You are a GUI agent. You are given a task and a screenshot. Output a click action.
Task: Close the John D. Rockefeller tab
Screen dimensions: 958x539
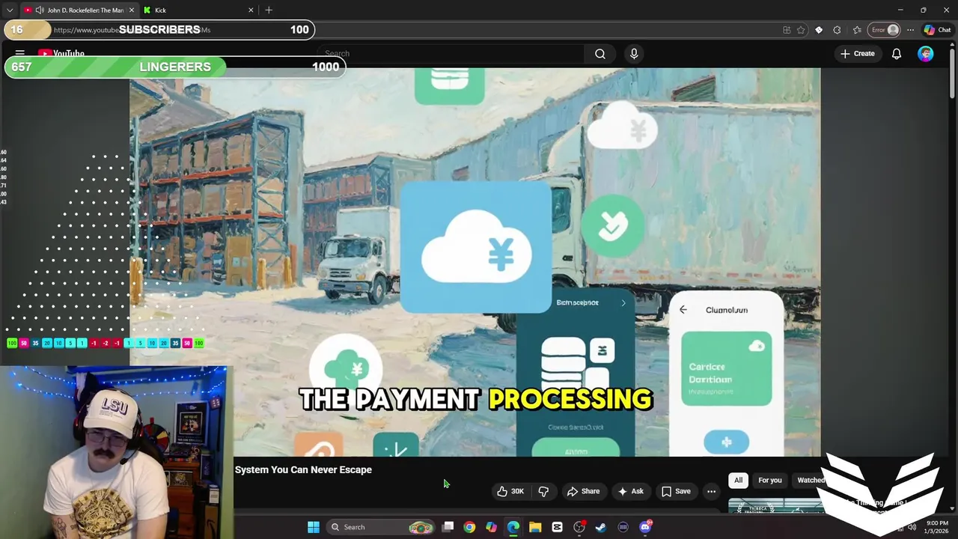(x=132, y=10)
